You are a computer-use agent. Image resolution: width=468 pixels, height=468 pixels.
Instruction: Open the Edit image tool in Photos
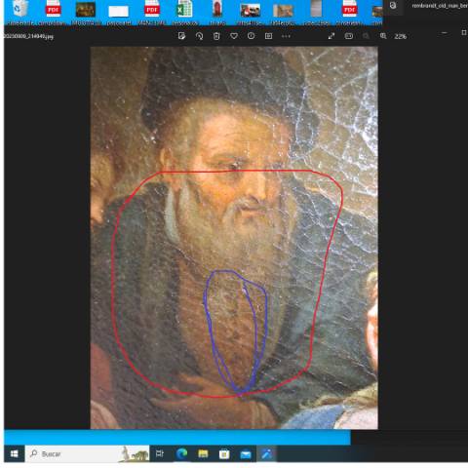click(x=182, y=36)
